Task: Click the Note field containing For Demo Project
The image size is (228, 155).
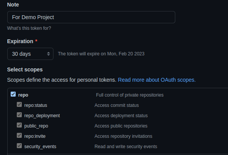Action: pos(91,17)
